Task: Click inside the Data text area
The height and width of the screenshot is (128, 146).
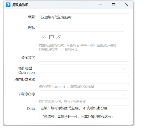Action: point(84,112)
